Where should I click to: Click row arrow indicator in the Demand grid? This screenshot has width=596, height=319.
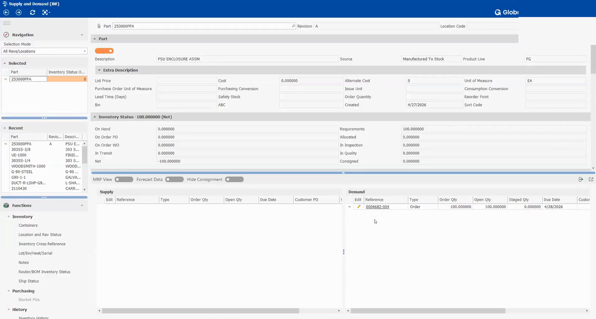(349, 207)
